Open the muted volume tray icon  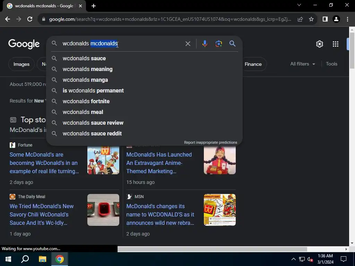click(310, 259)
